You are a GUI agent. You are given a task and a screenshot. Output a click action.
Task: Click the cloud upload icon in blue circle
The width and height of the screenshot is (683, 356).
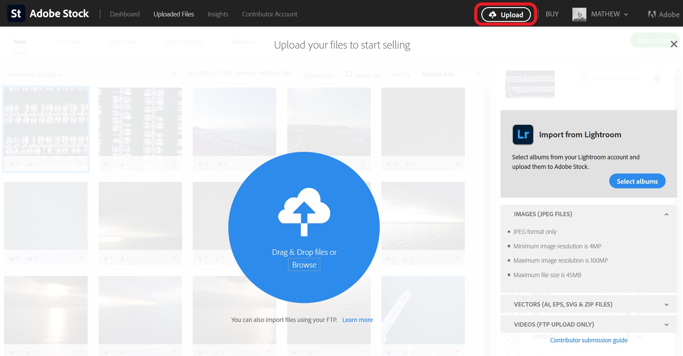(304, 212)
